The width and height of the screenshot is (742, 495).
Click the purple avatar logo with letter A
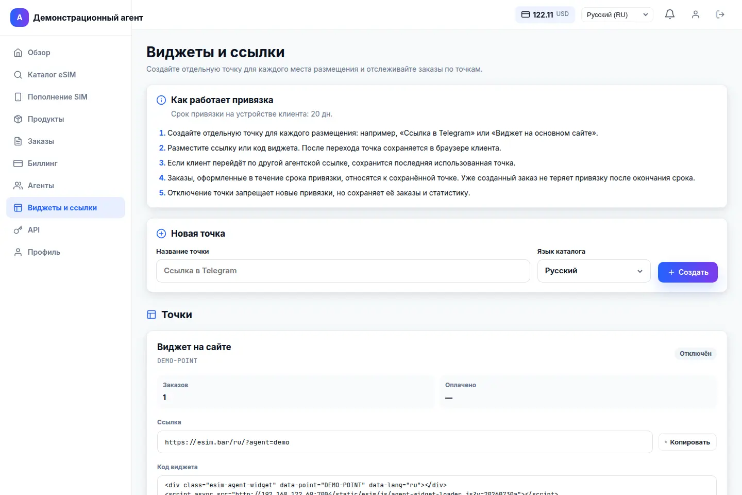pyautogui.click(x=20, y=18)
